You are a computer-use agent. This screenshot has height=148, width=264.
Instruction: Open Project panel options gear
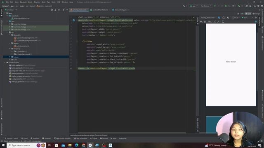pos(64,10)
